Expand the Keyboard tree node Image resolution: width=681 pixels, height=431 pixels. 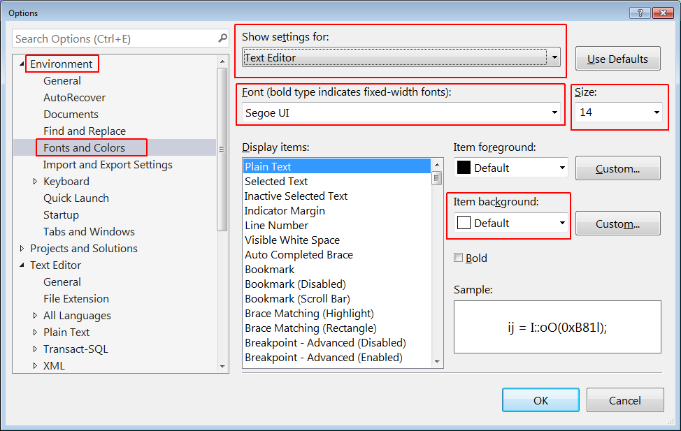point(36,182)
